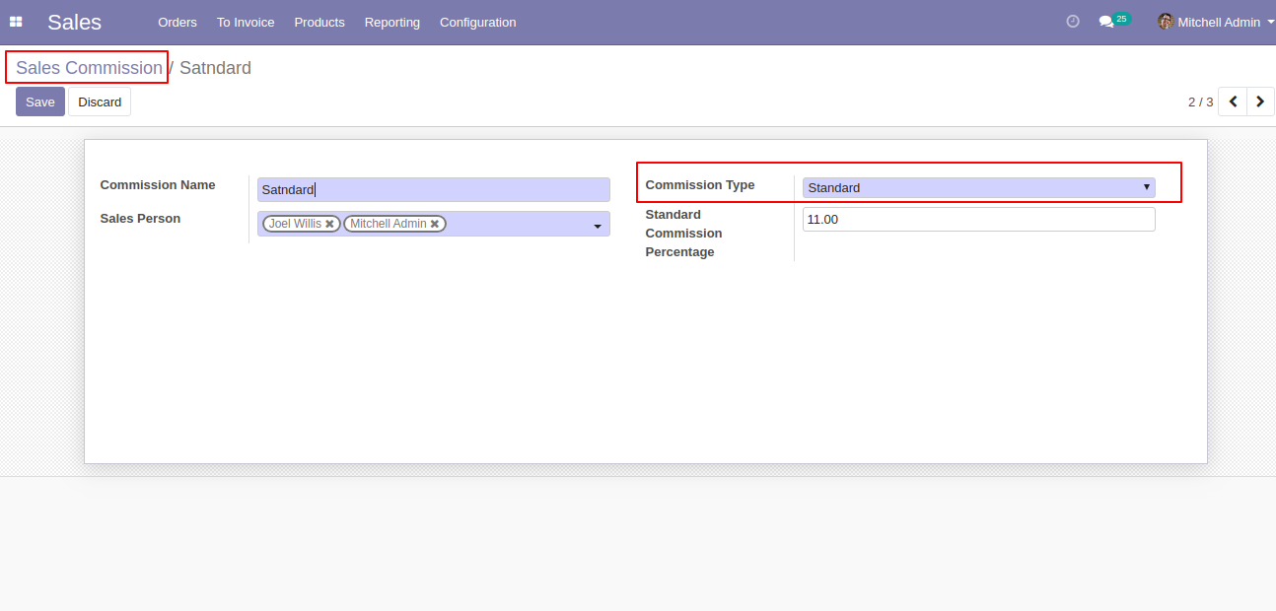This screenshot has width=1276, height=611.
Task: Open the apps grid menu icon
Action: point(16,22)
